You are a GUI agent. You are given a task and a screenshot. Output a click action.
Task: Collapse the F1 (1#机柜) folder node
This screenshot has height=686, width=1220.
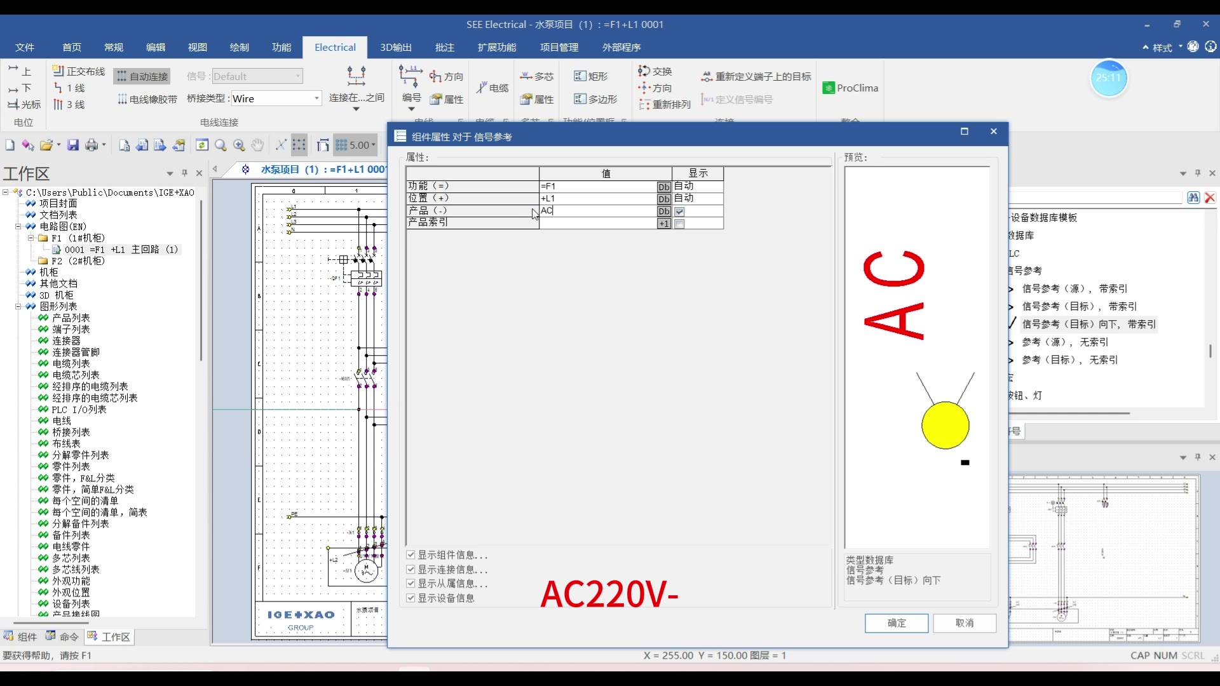(30, 238)
